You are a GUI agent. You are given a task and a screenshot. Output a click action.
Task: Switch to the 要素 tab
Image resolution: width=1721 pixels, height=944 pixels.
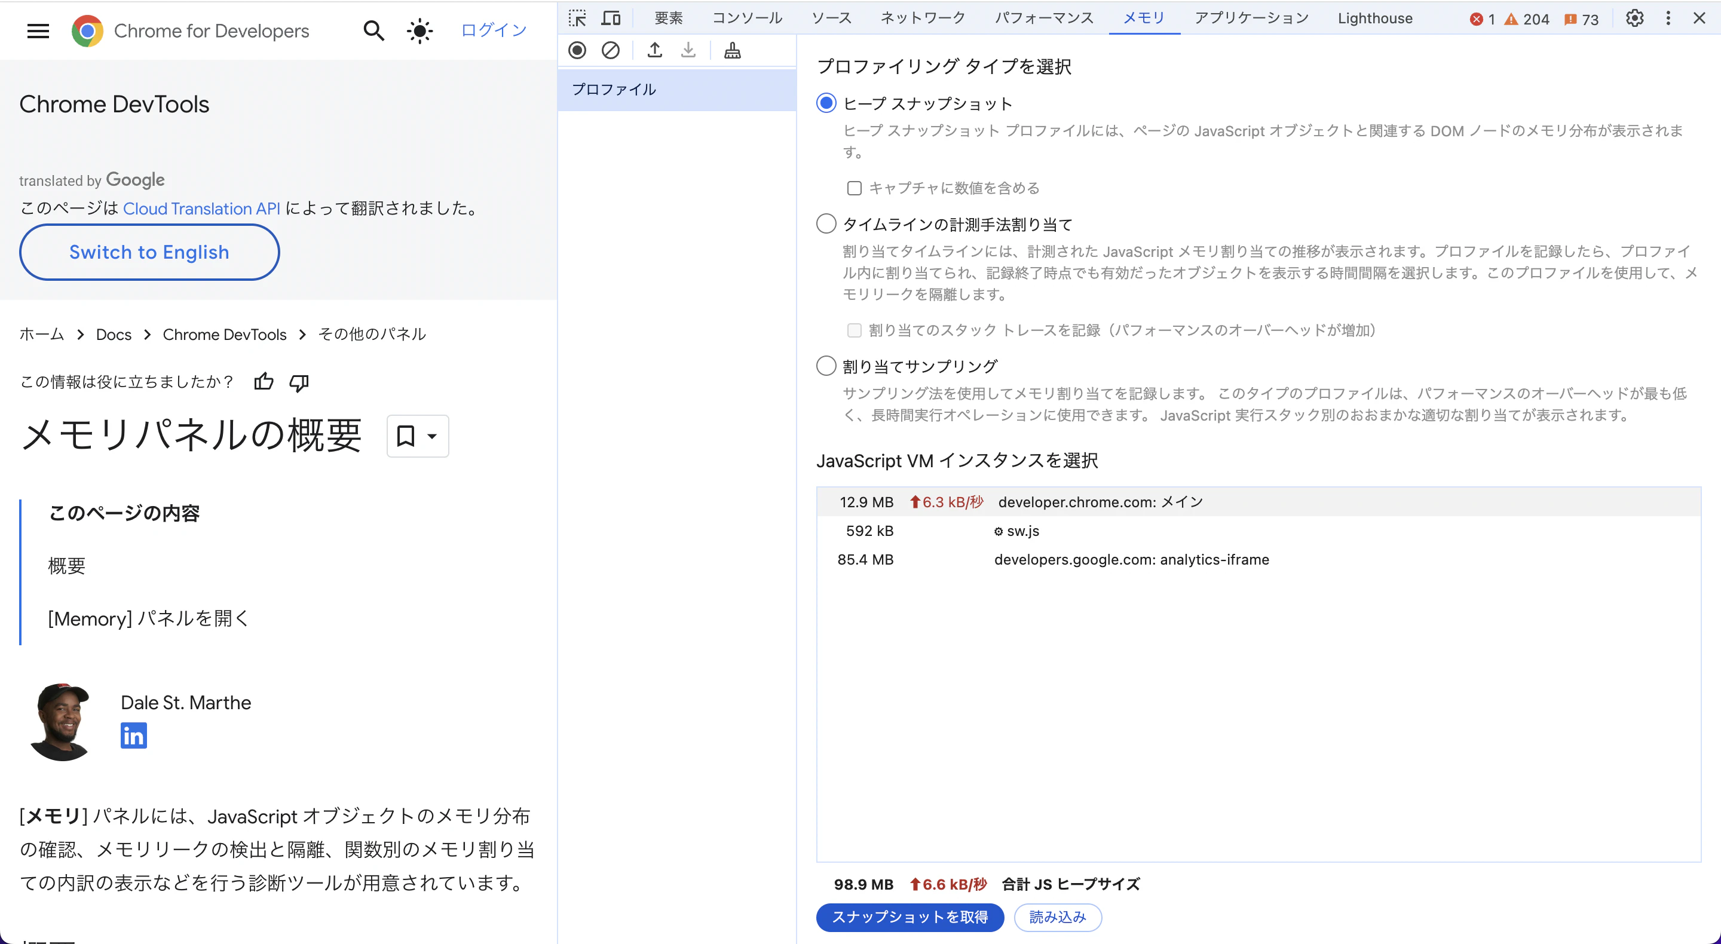[669, 18]
